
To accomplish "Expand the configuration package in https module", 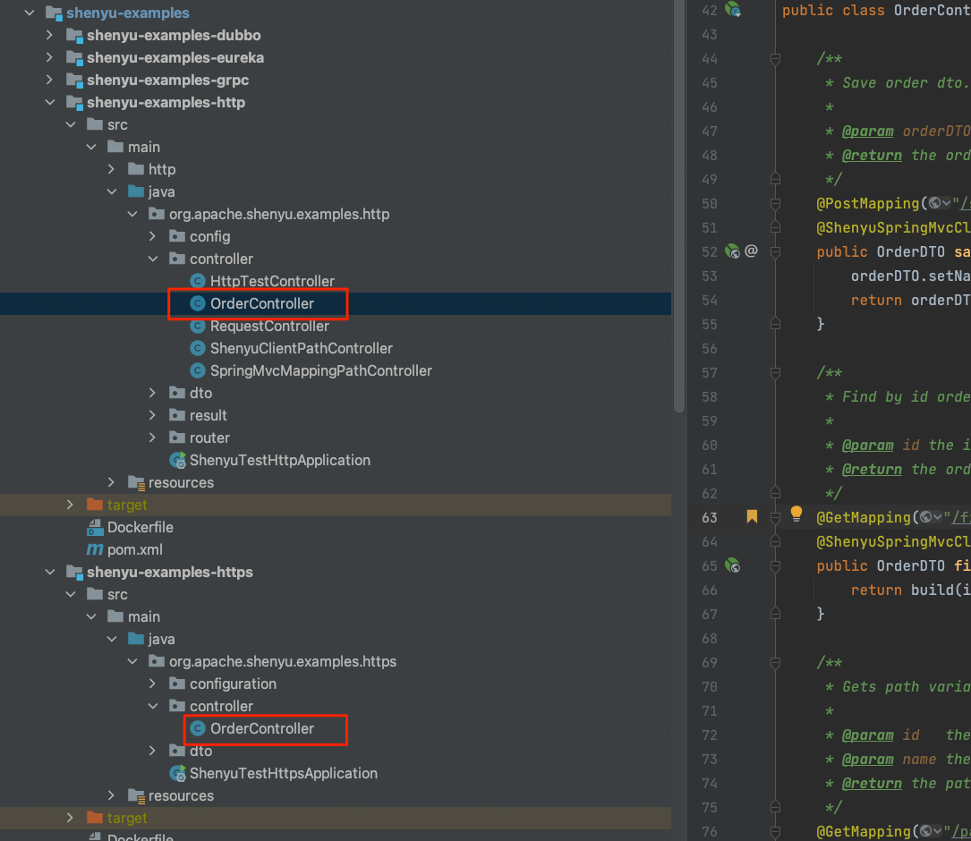I will (152, 683).
